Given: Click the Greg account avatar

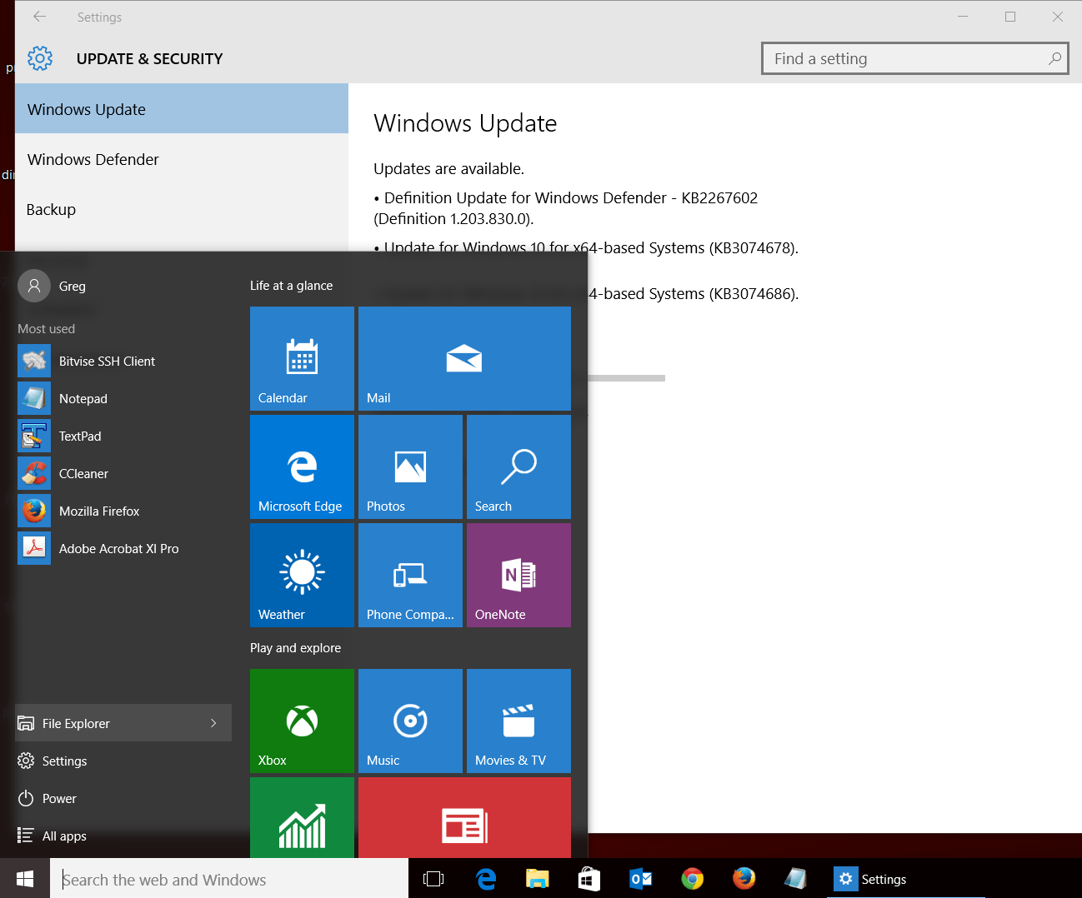Looking at the screenshot, I should [x=33, y=286].
